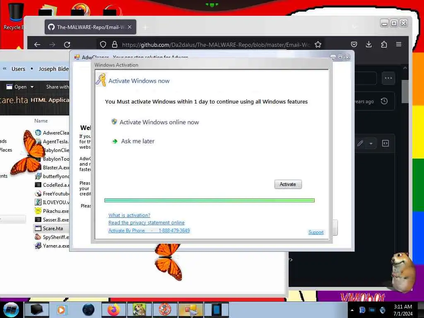The width and height of the screenshot is (424, 318).
Task: Open a new Firefox tab
Action: coord(145,27)
